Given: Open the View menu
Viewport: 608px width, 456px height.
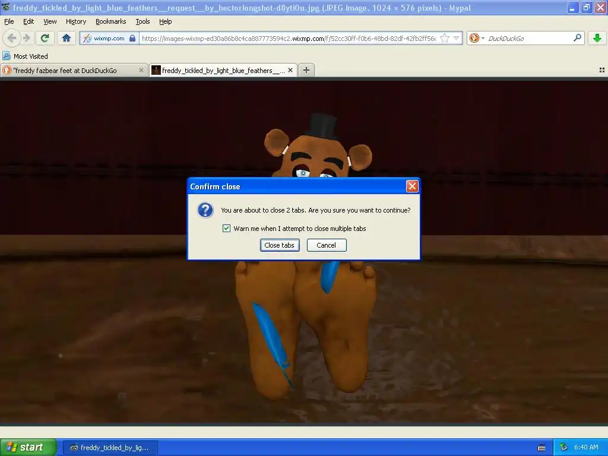Looking at the screenshot, I should click(50, 21).
